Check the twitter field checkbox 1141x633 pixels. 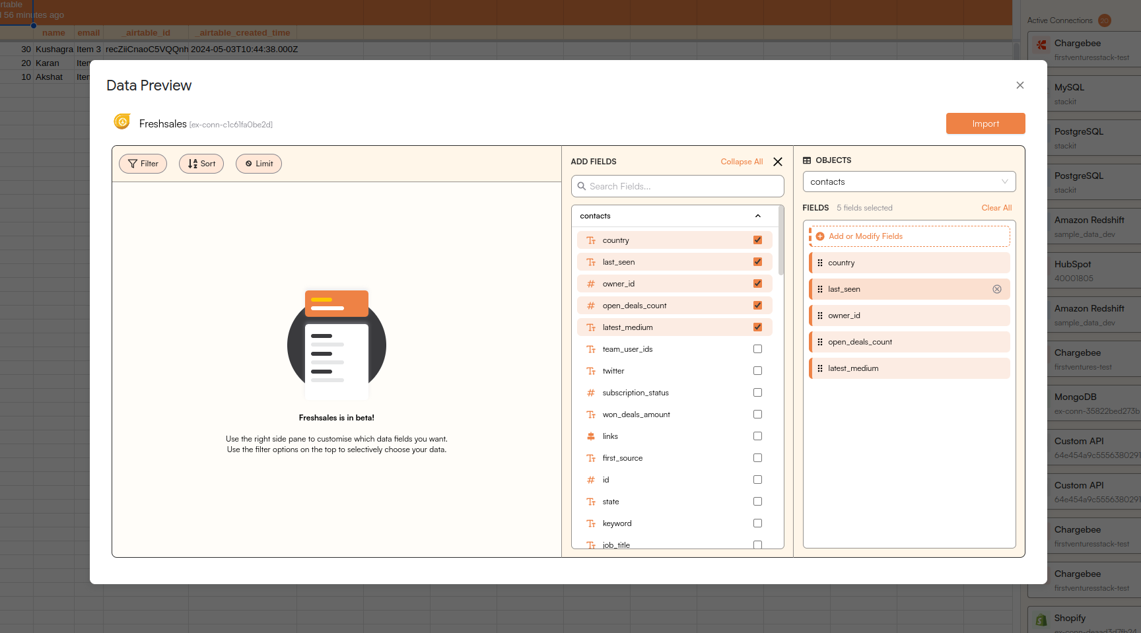point(757,371)
